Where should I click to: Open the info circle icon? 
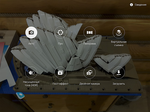point(132,5)
